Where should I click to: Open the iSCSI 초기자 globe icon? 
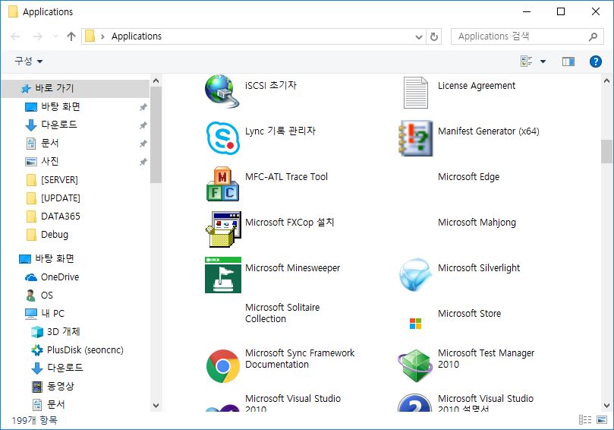[222, 91]
